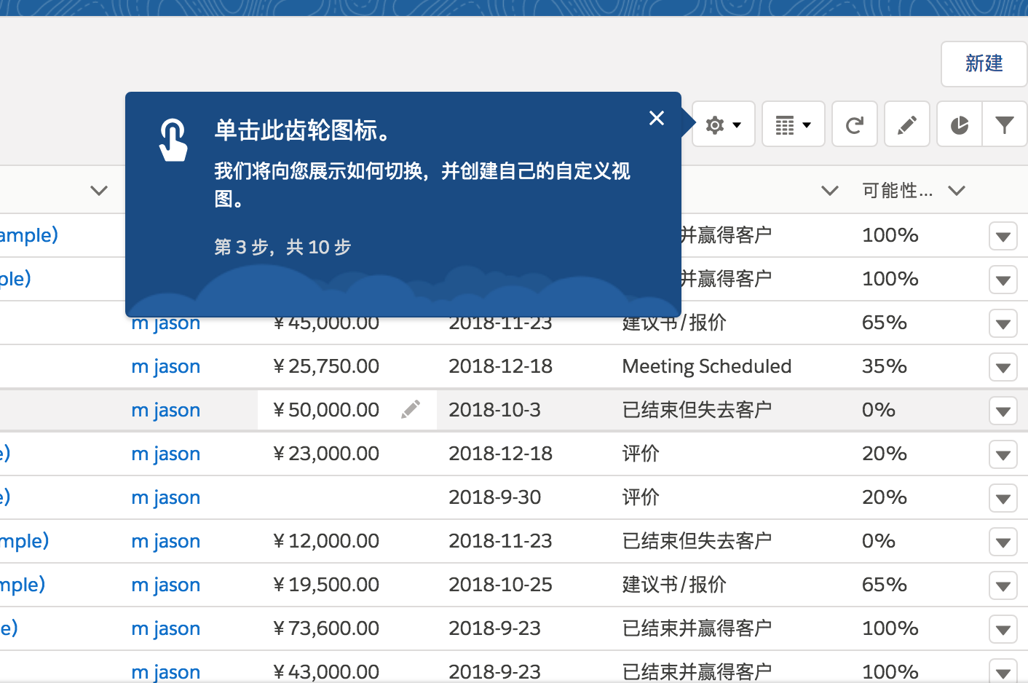This screenshot has height=683, width=1028.
Task: Open m jason link in ¥23,000.00 row
Action: (x=166, y=454)
